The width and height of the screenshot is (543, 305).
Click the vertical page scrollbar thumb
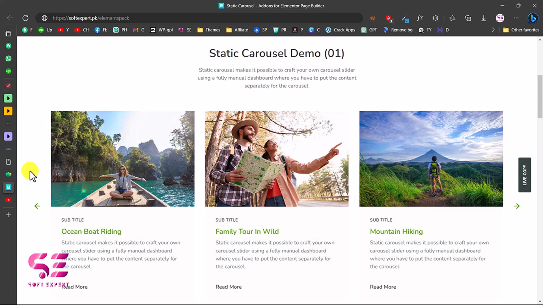pos(540,97)
